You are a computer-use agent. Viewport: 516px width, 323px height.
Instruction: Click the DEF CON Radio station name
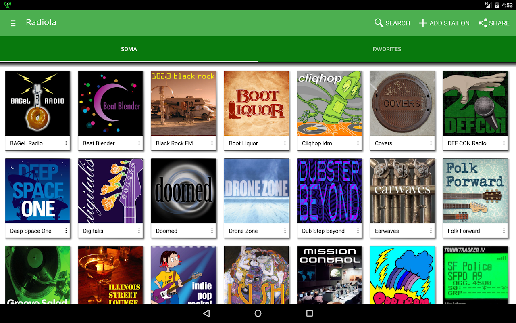[467, 143]
